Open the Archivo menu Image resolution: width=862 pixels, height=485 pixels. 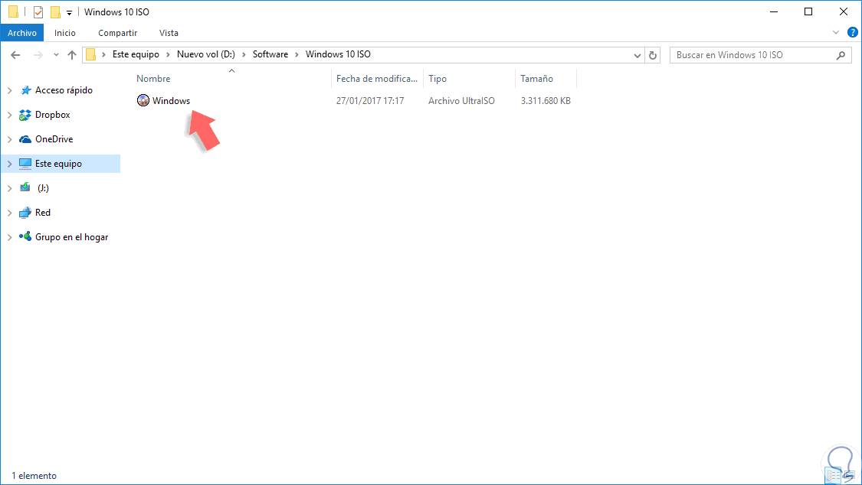[22, 33]
